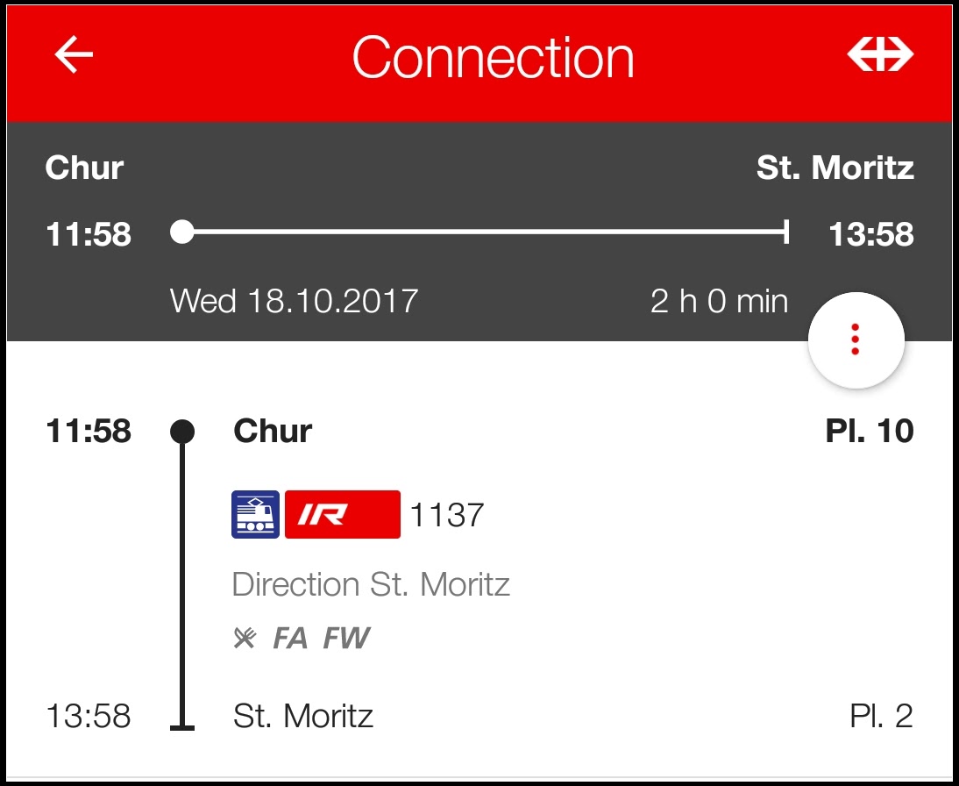Tap the back arrow icon
This screenshot has width=959, height=786.
(x=75, y=56)
